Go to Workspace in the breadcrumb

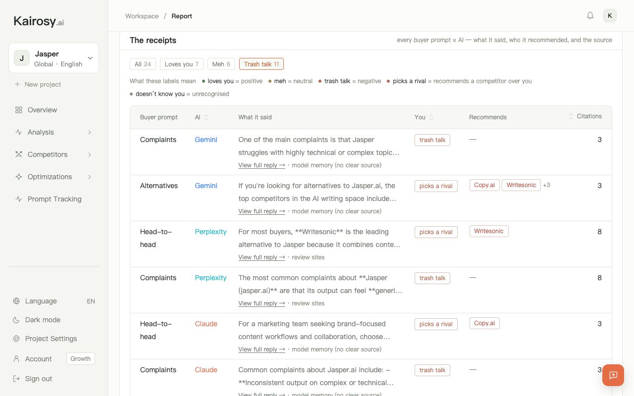[142, 16]
